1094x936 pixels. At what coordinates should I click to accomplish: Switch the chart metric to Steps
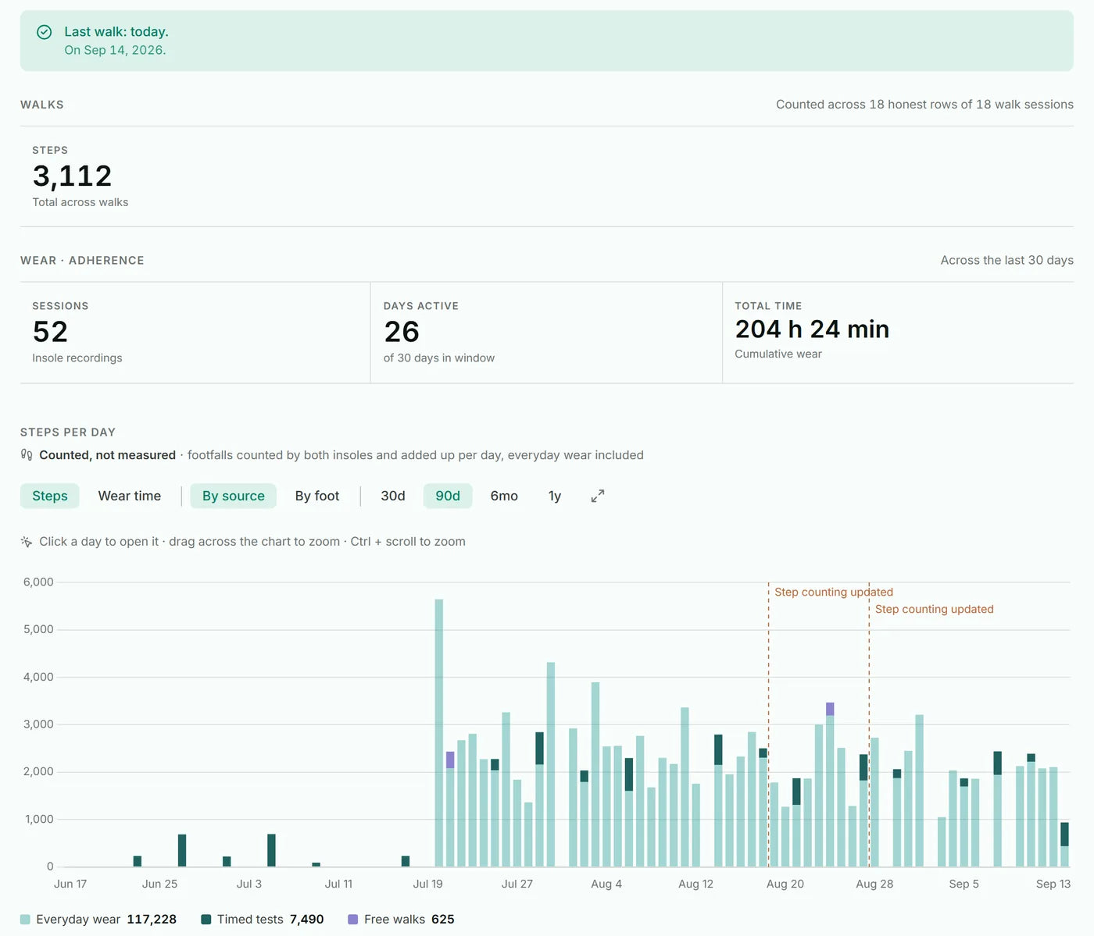(50, 496)
